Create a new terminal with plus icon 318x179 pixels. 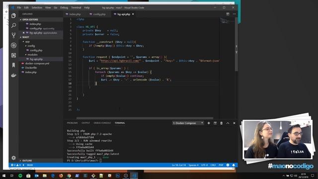pos(209,123)
